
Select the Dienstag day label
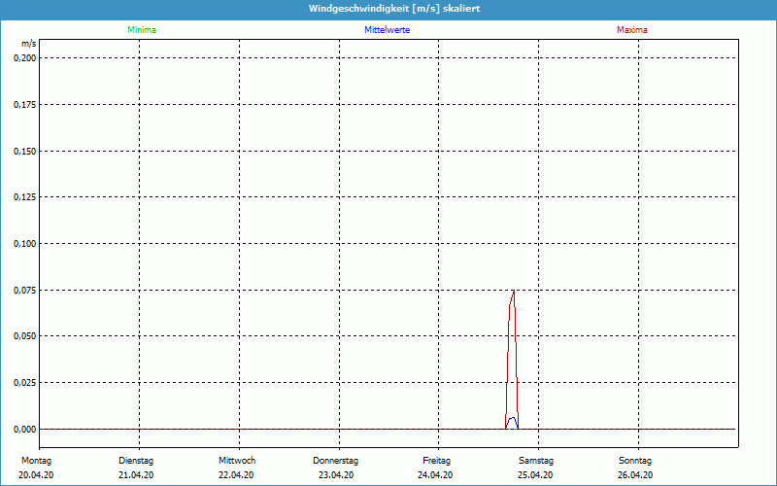(x=136, y=460)
